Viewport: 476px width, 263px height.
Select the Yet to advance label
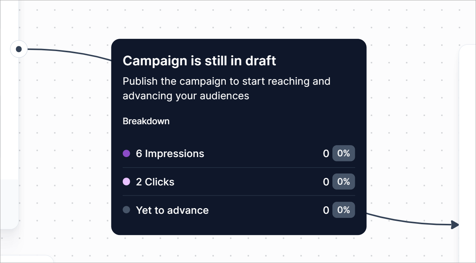(x=172, y=210)
